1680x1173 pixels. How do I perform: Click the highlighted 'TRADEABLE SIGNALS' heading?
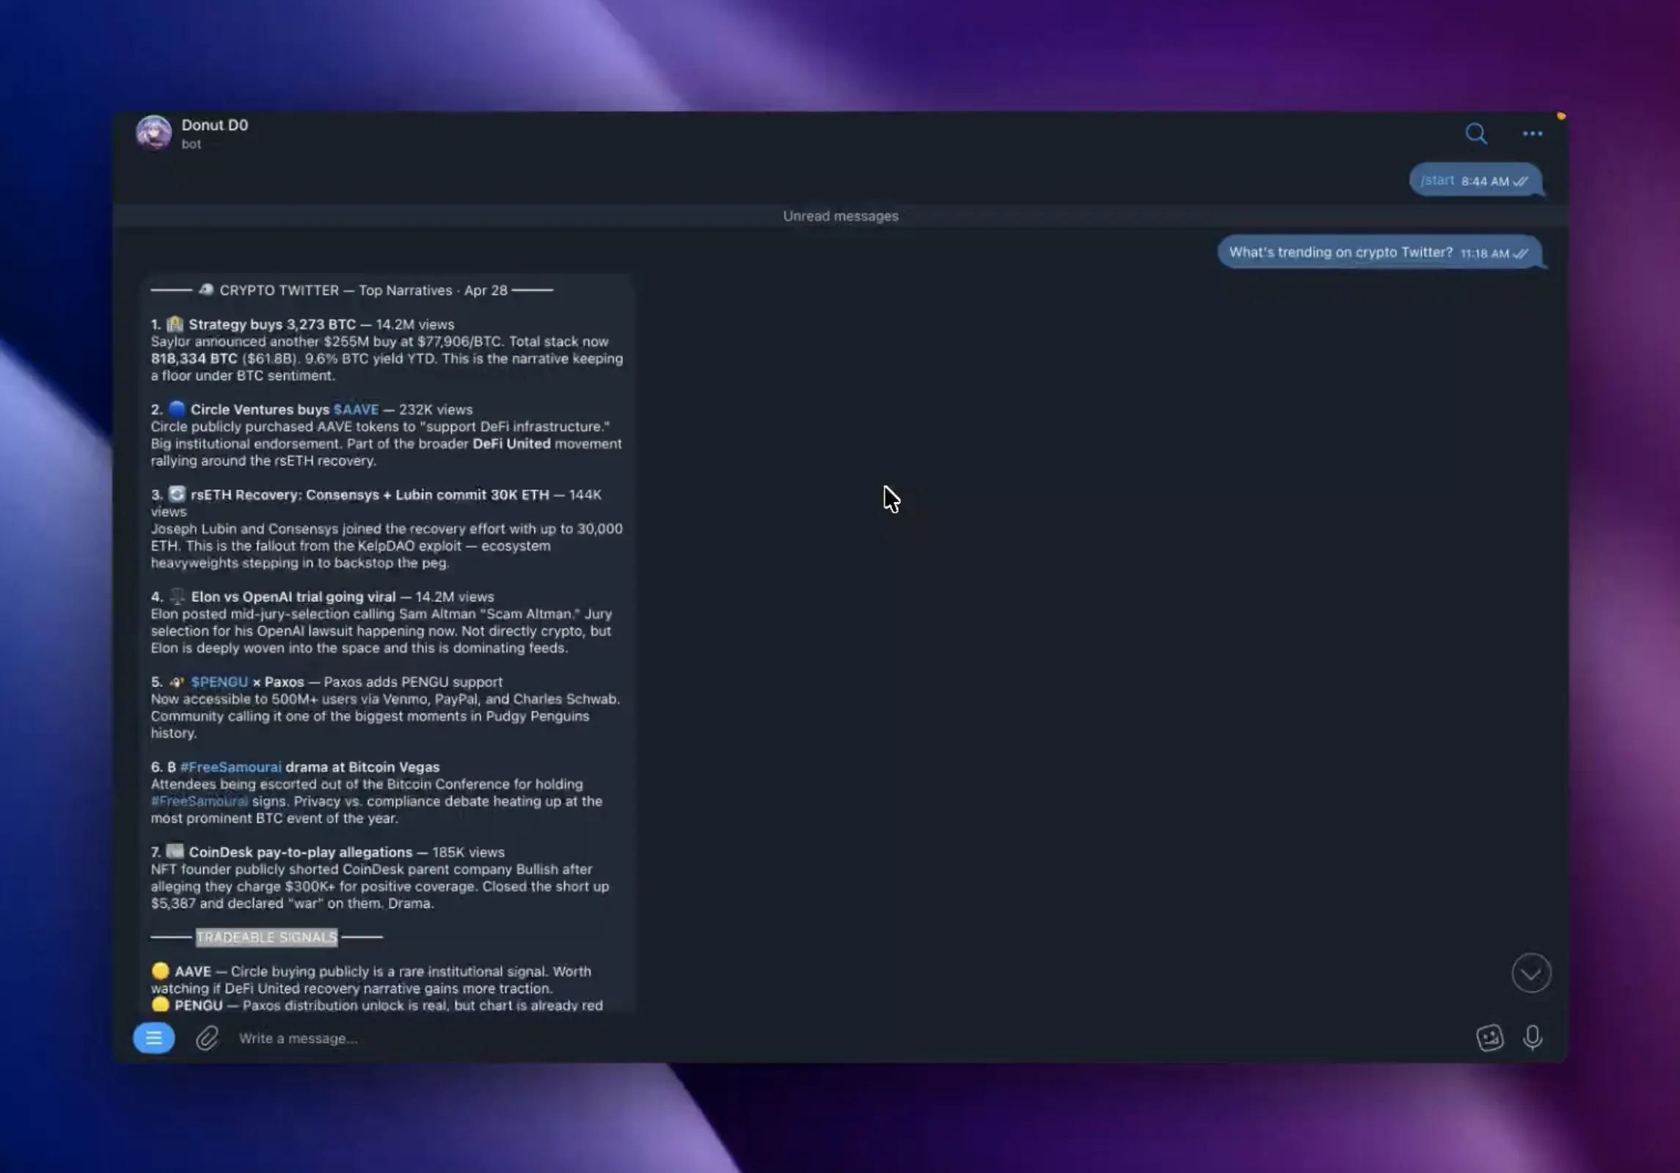pos(266,937)
